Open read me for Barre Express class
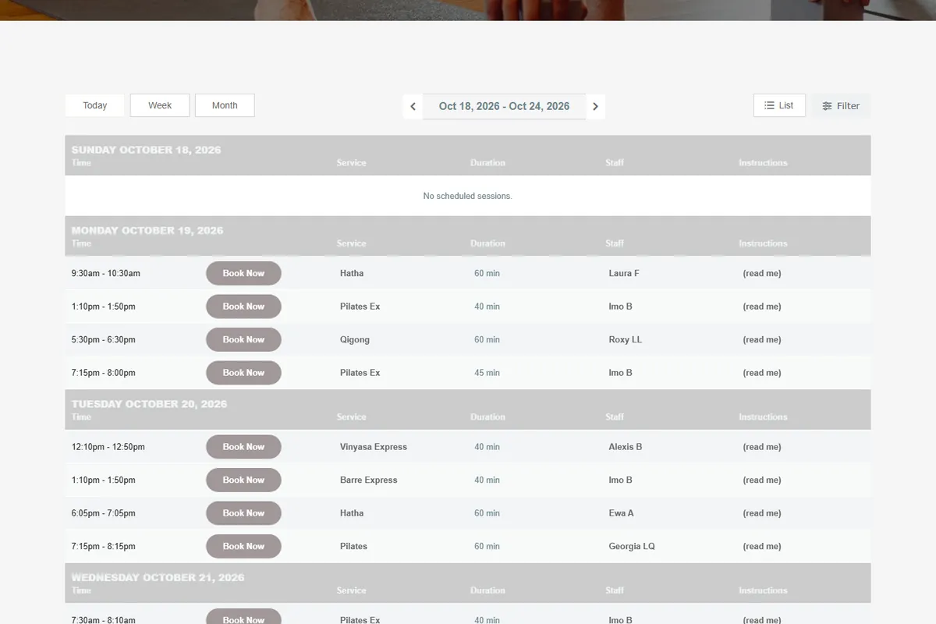936x624 pixels. pos(762,480)
